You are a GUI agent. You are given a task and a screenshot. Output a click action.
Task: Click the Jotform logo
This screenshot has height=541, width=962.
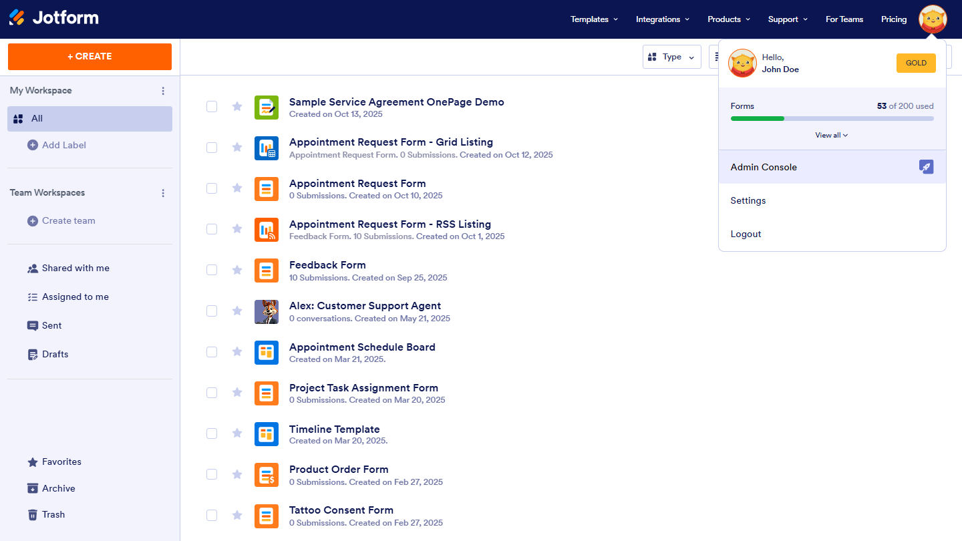pyautogui.click(x=53, y=18)
